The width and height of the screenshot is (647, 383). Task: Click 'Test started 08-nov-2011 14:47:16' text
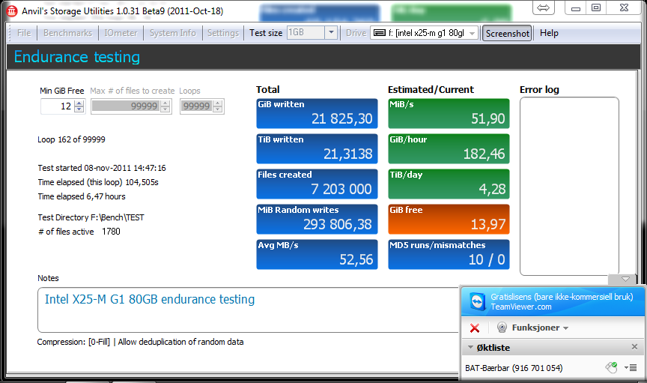point(102,168)
